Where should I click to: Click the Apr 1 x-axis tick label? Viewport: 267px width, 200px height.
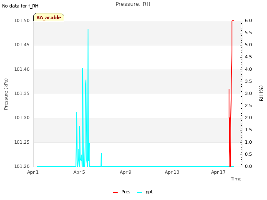[33, 172]
